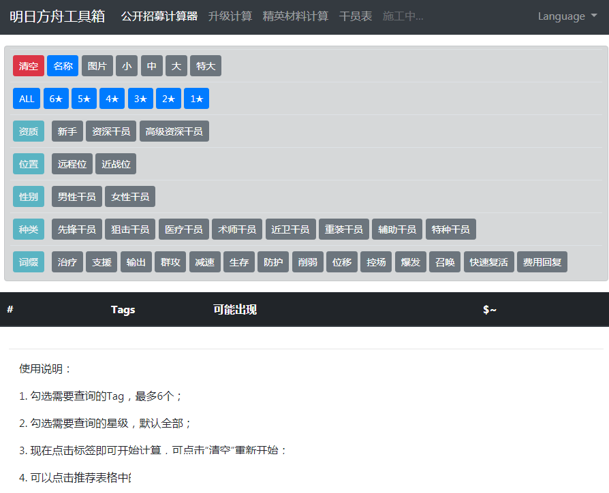Image resolution: width=609 pixels, height=493 pixels.
Task: Select the 大 image size
Action: [x=176, y=66]
